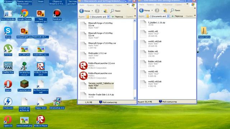Select Wonder-Trade-Side-1.6.4.zip file

[x=97, y=96]
